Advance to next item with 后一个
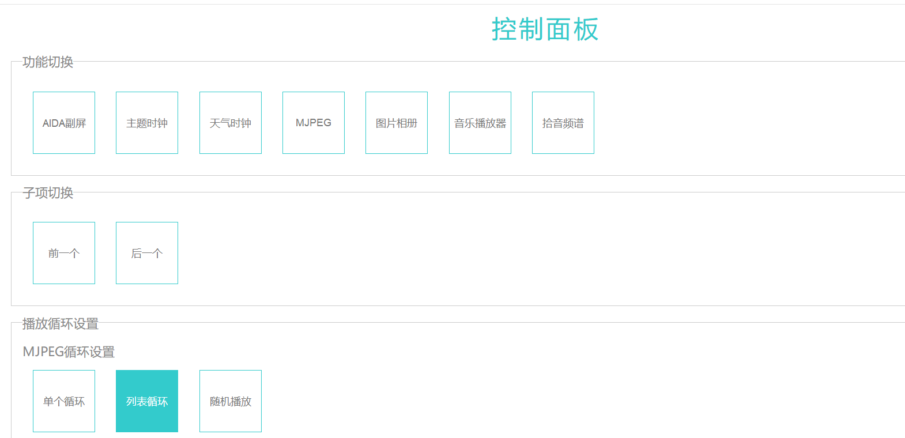905x438 pixels. coord(147,253)
